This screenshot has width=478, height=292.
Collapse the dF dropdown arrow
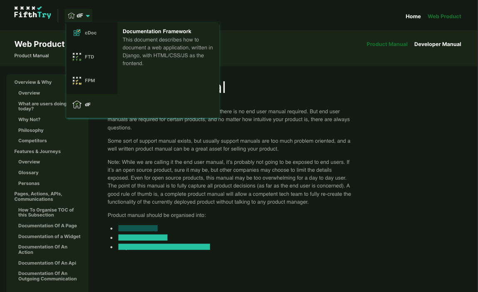[88, 16]
